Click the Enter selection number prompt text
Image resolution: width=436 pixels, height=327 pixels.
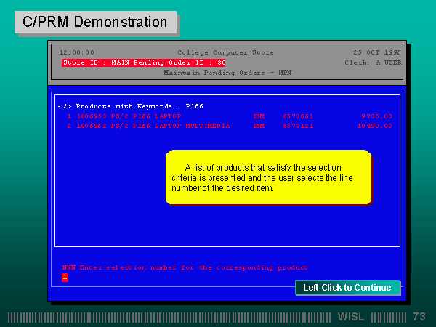[x=185, y=267]
